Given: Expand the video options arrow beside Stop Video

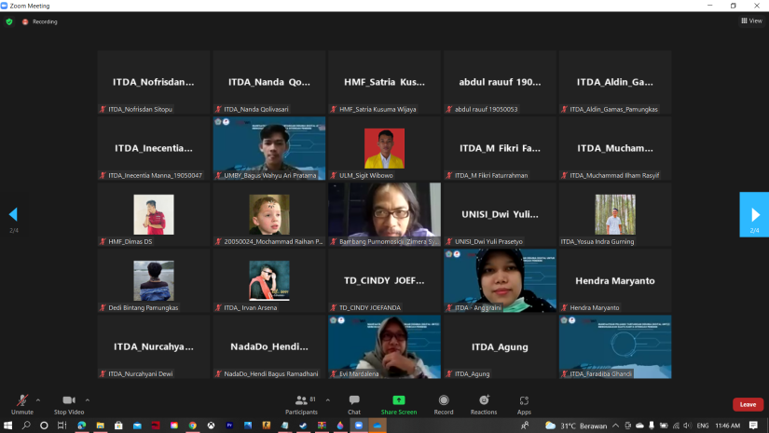Looking at the screenshot, I should pos(88,399).
